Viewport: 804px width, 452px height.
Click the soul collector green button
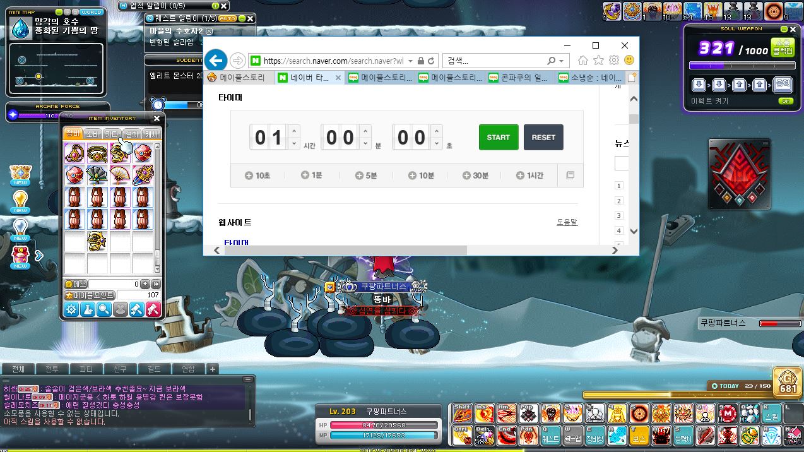pos(783,47)
